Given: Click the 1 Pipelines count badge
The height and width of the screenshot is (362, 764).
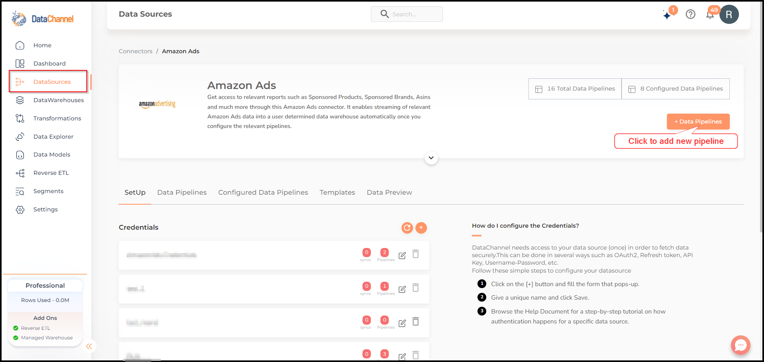Looking at the screenshot, I should (x=384, y=286).
